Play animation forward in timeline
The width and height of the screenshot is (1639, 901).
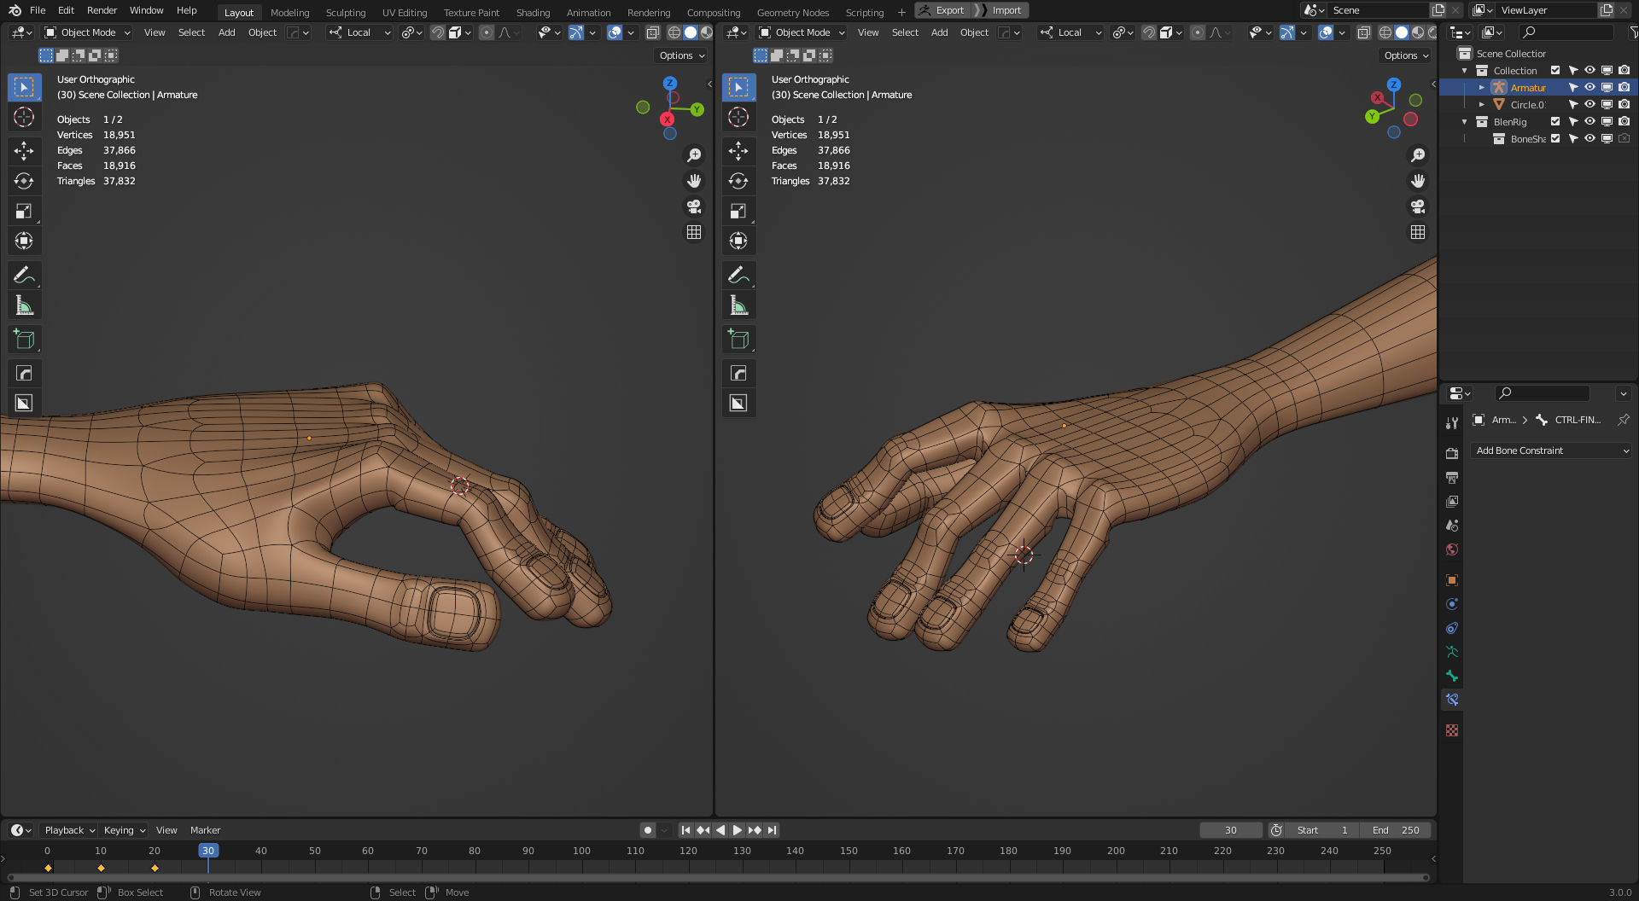click(x=738, y=830)
